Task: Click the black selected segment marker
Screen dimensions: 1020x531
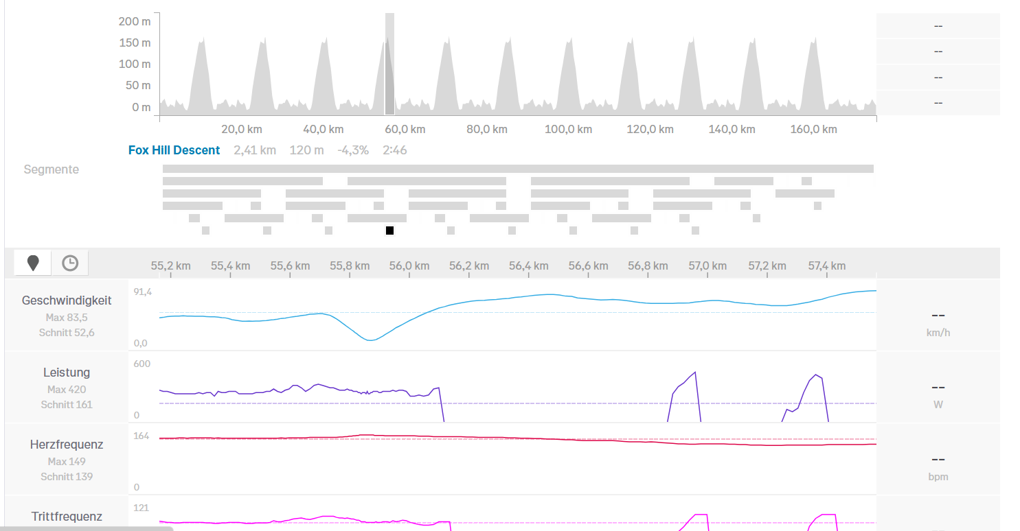Action: tap(389, 231)
